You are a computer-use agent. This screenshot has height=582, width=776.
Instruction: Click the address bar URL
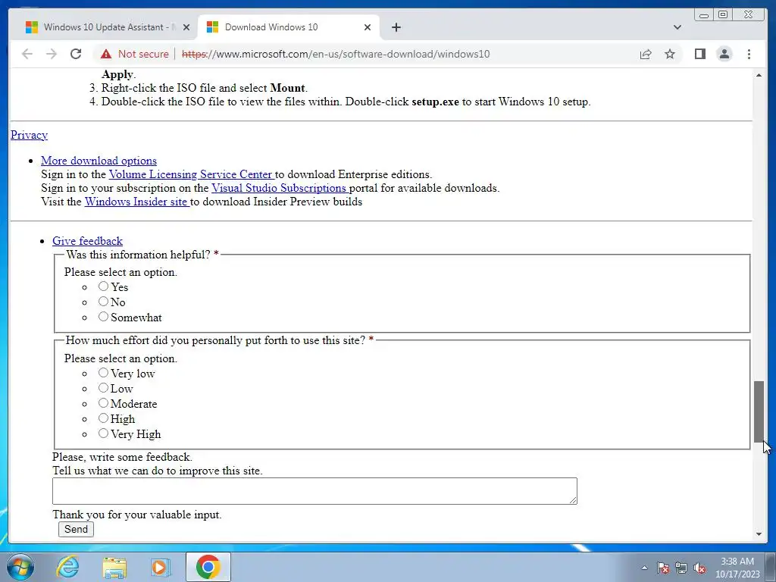(336, 54)
